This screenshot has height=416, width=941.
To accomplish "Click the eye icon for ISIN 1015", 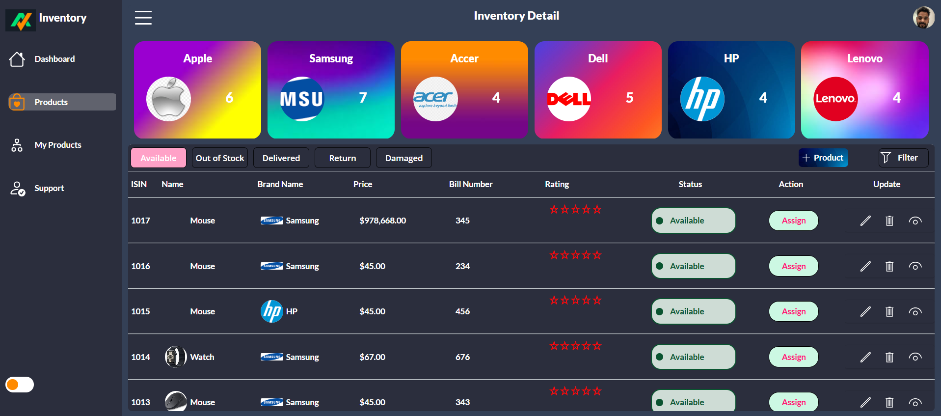I will click(x=914, y=312).
